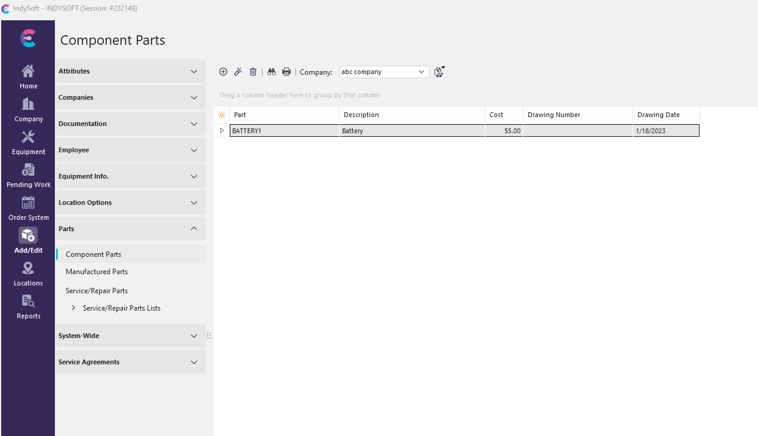Expand the BATTERY1 row details
Screen dimensions: 758x436
(x=222, y=131)
